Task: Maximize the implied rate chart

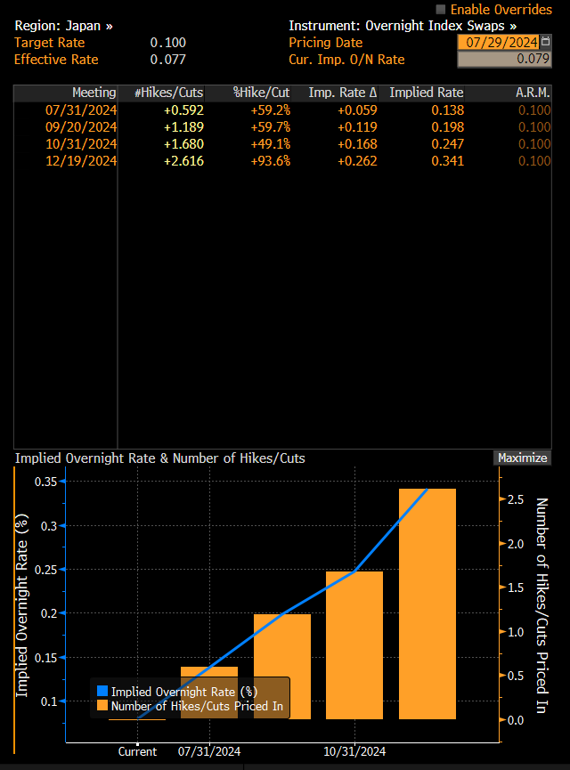Action: tap(522, 458)
